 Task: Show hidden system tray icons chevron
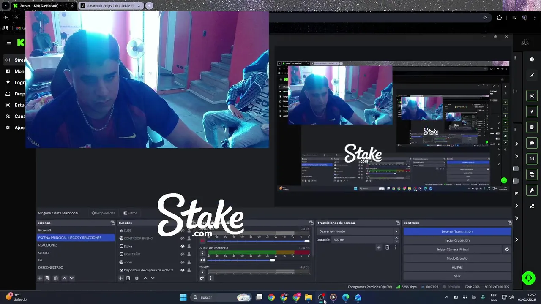click(447, 297)
